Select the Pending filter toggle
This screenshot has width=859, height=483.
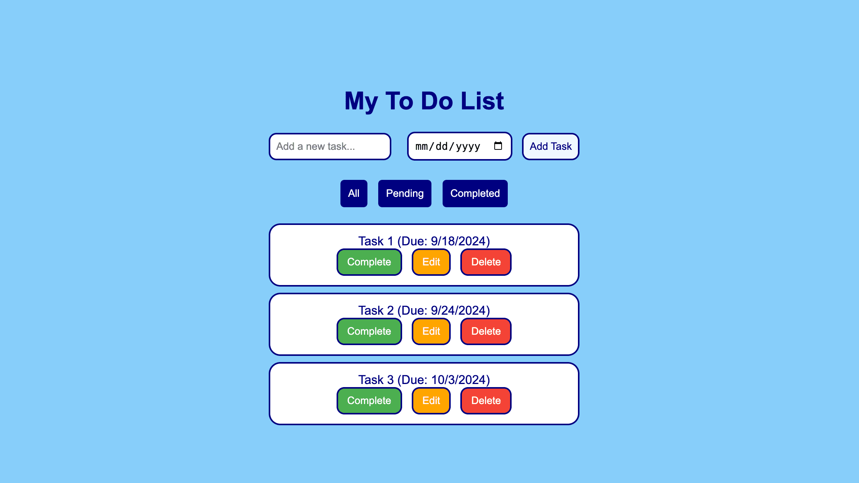pos(405,193)
